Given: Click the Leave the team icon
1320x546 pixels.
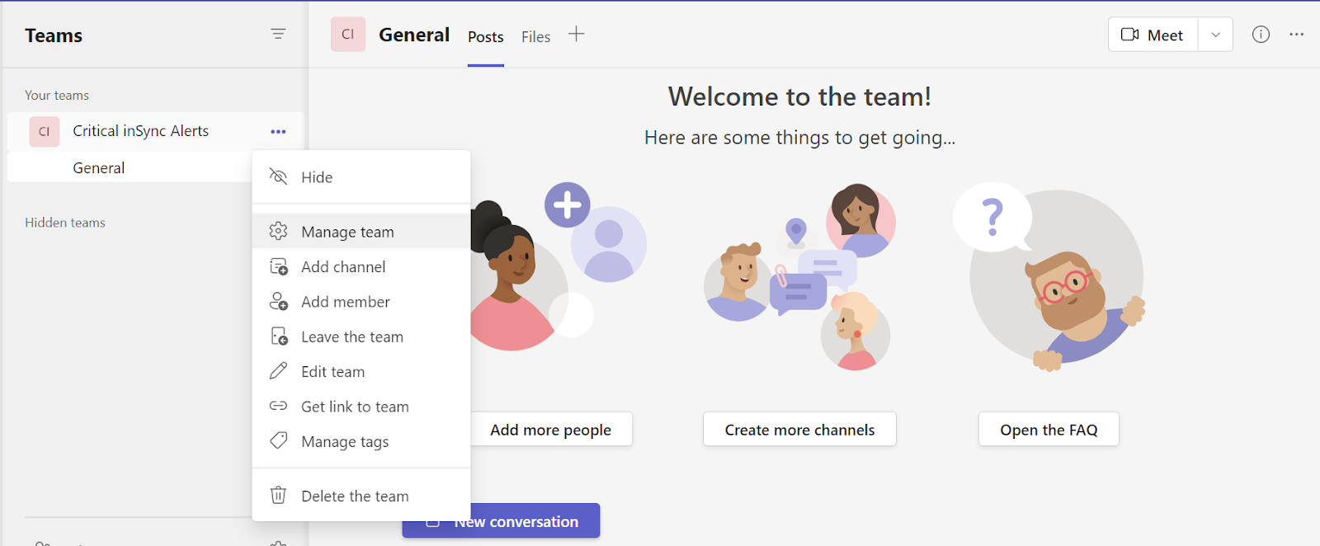Looking at the screenshot, I should pyautogui.click(x=279, y=337).
